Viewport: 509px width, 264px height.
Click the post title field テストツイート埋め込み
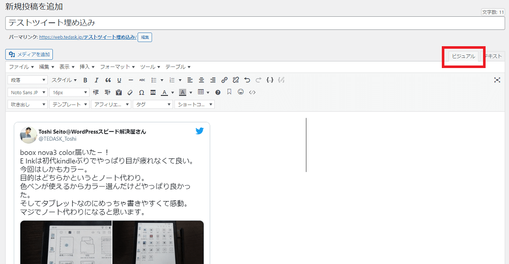(255, 23)
